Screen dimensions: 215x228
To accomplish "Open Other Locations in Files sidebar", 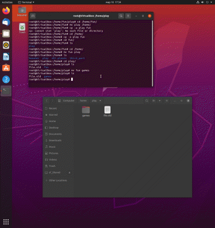I will (58, 181).
